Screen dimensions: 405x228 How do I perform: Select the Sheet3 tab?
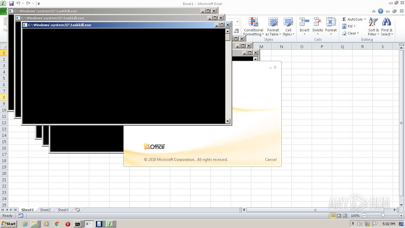63,210
